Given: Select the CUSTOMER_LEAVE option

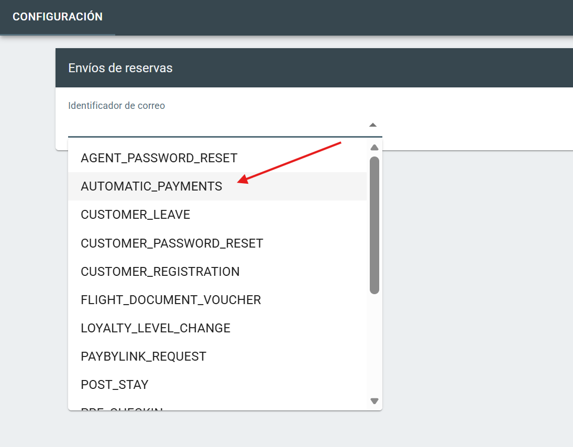Looking at the screenshot, I should 135,215.
